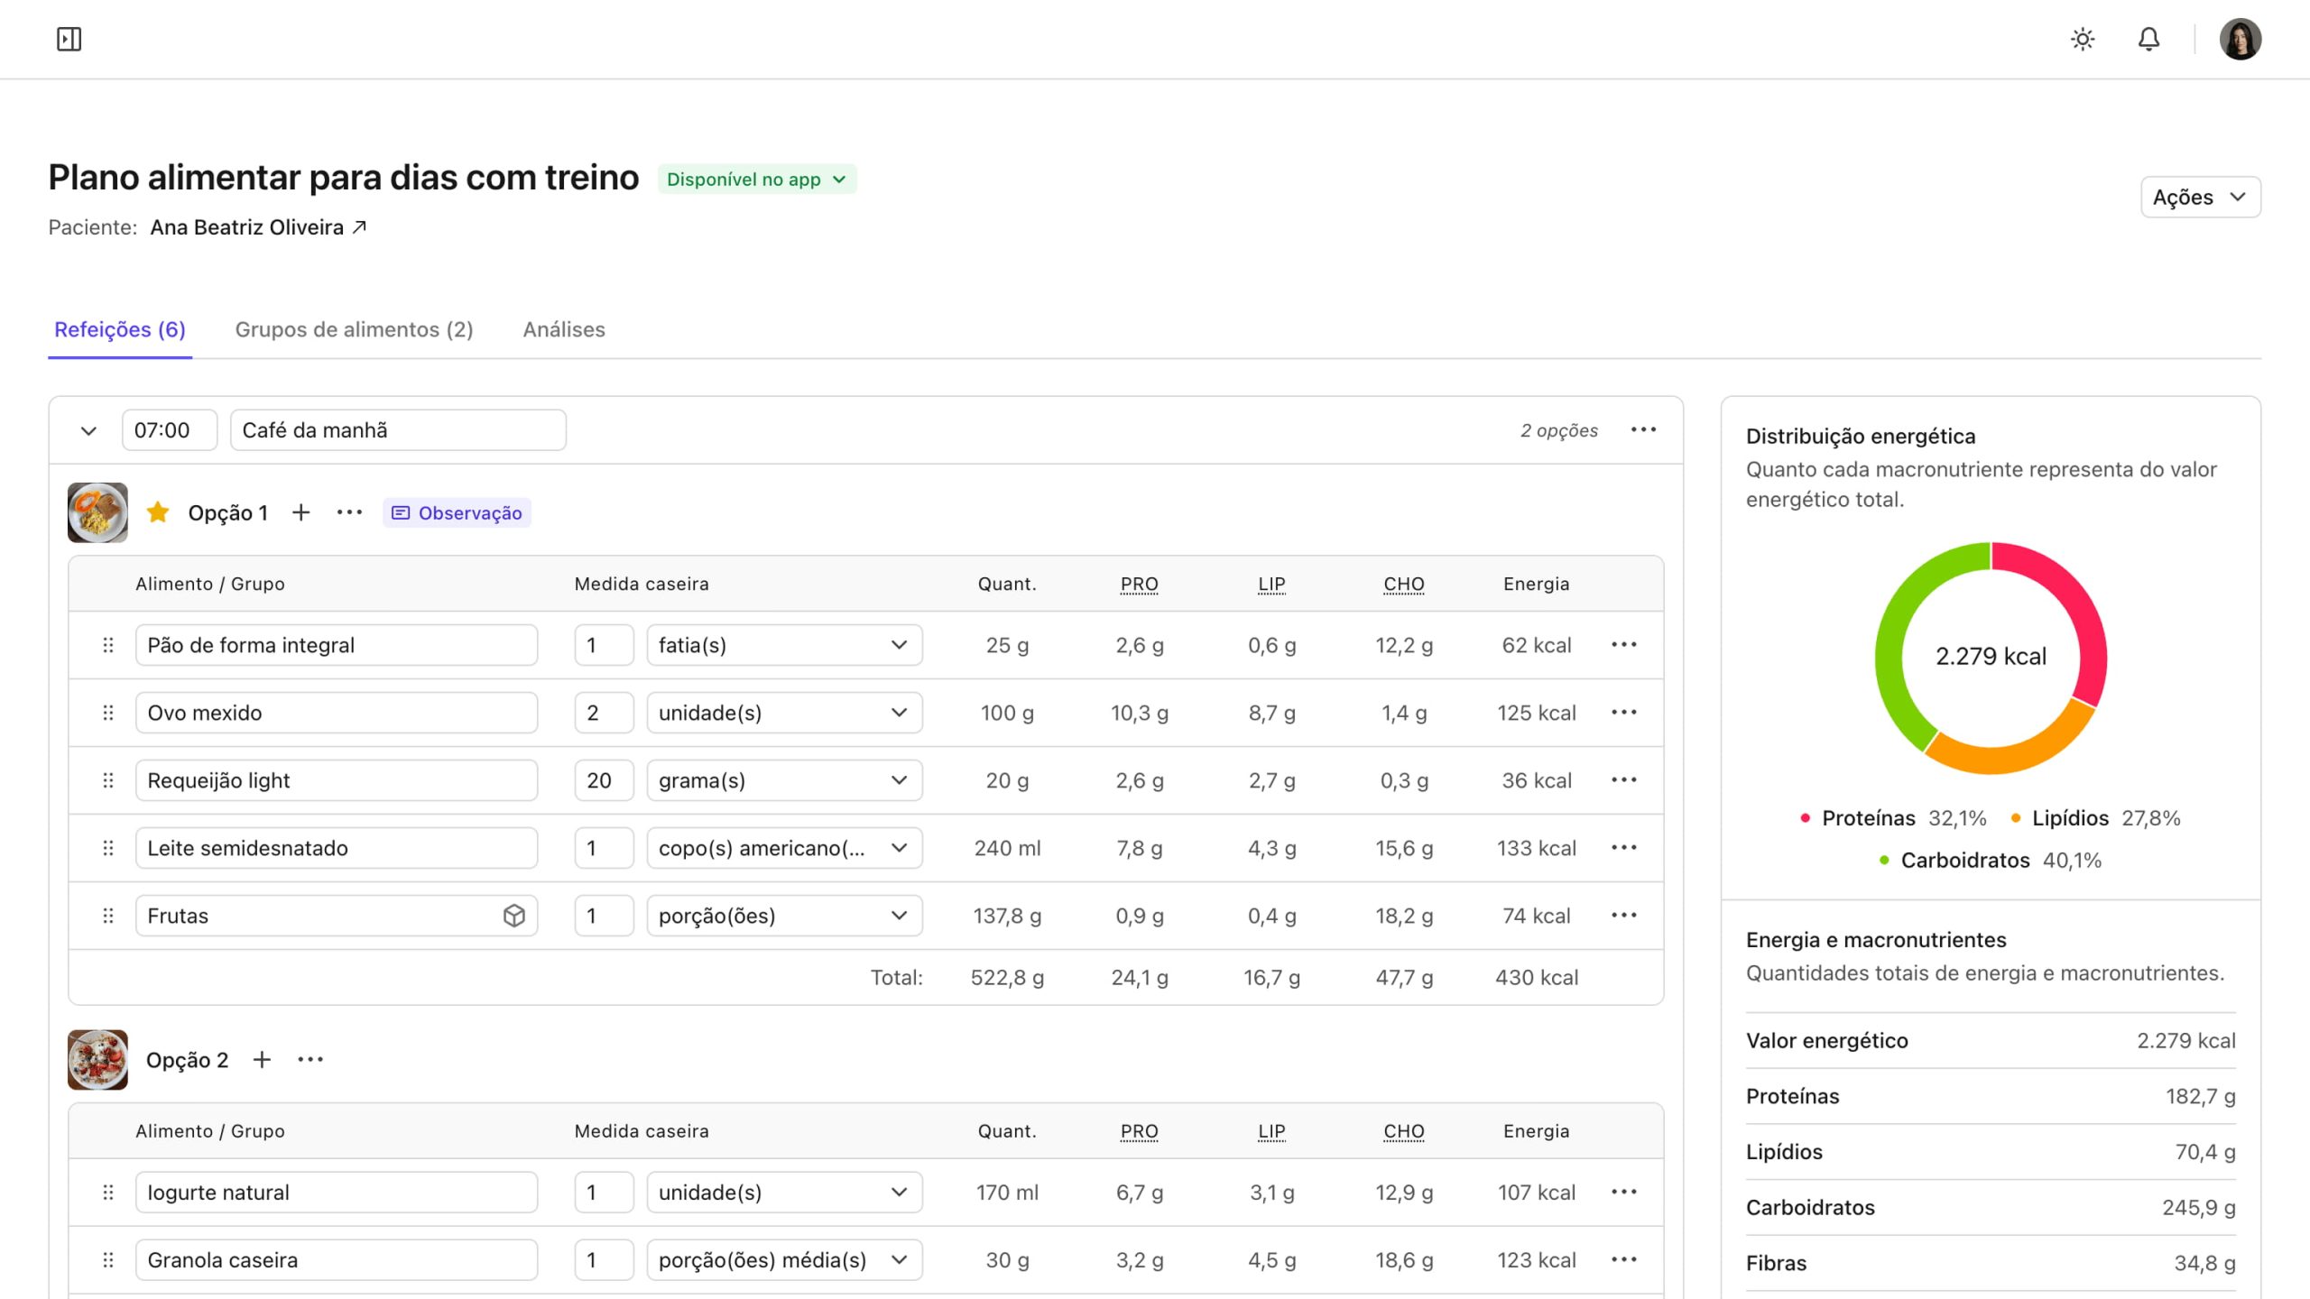Switch theme using the sun icon
This screenshot has height=1299, width=2310.
pos(2083,39)
